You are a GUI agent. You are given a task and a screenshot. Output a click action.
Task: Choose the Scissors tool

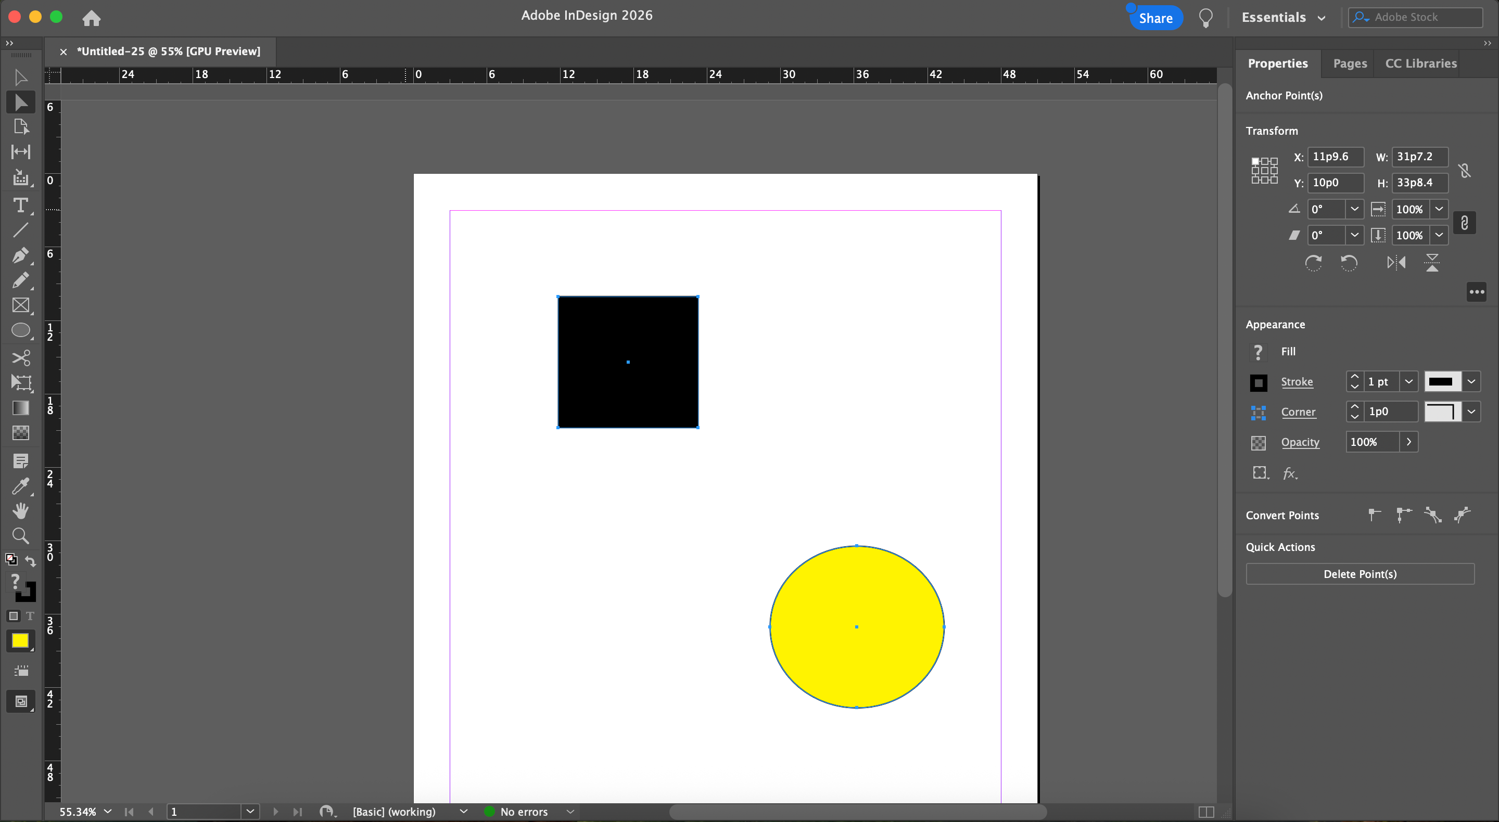tap(20, 357)
